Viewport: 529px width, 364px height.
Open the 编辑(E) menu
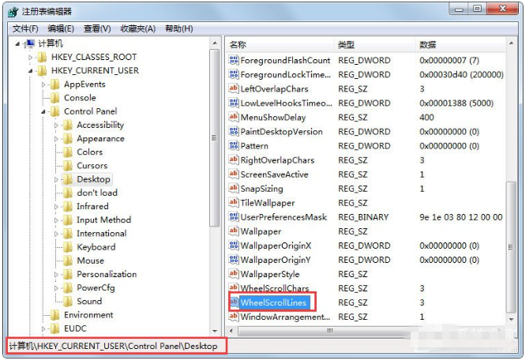[x=61, y=28]
